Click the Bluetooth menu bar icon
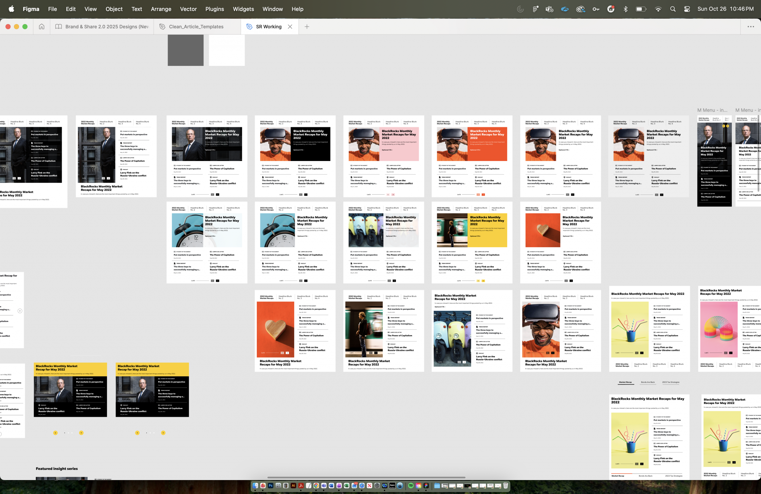Image resolution: width=761 pixels, height=494 pixels. tap(625, 9)
